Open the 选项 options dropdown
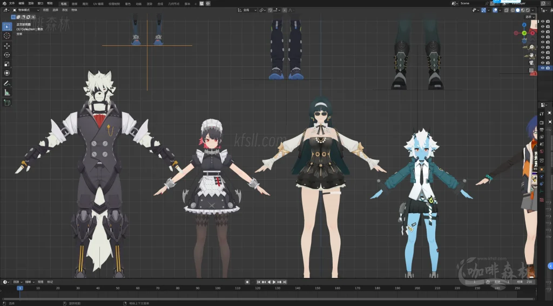This screenshot has height=306, width=553. coord(530,17)
